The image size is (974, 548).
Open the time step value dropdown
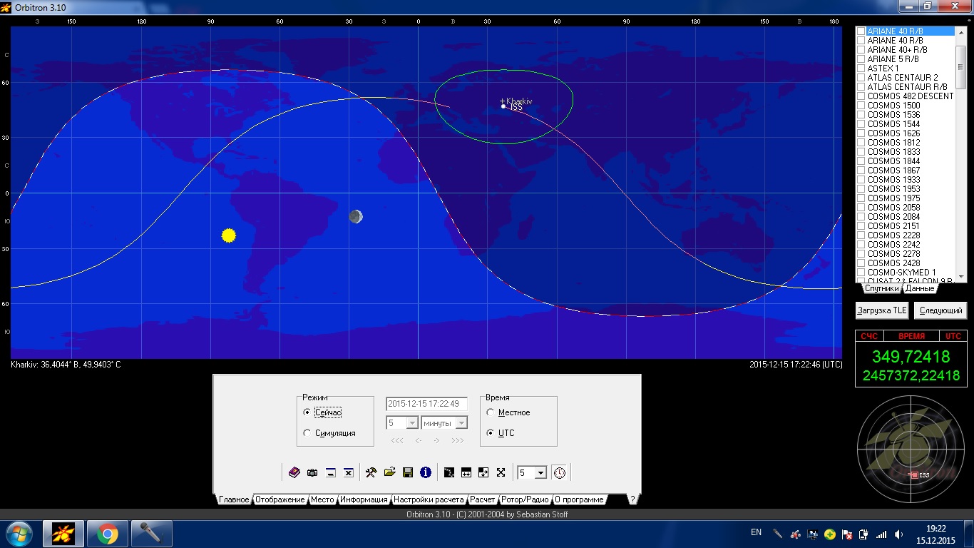coord(411,423)
